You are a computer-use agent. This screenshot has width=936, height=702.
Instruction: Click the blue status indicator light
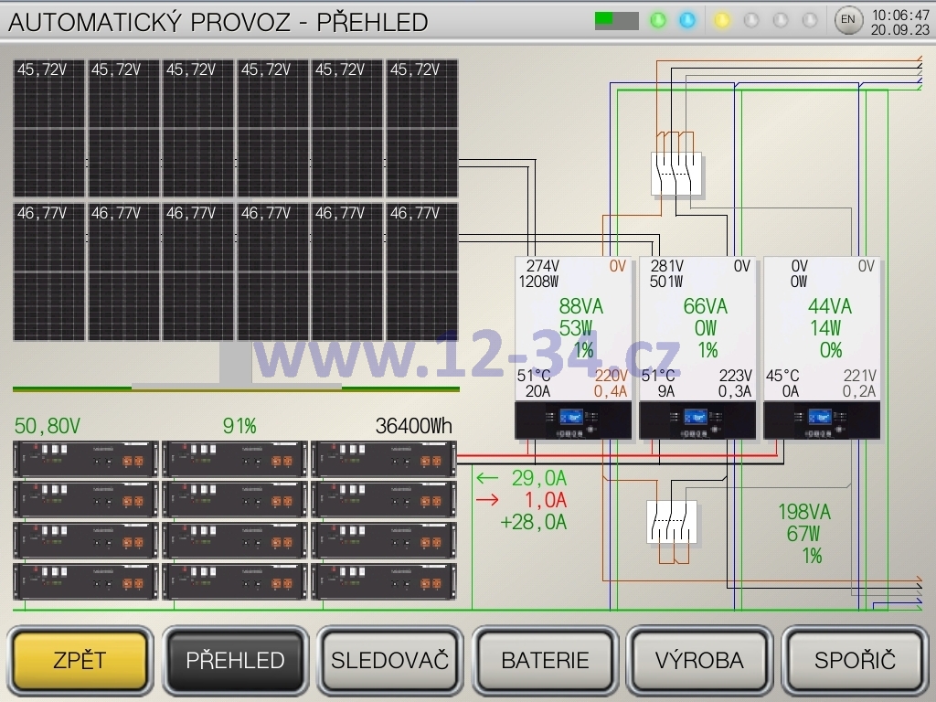(x=687, y=20)
